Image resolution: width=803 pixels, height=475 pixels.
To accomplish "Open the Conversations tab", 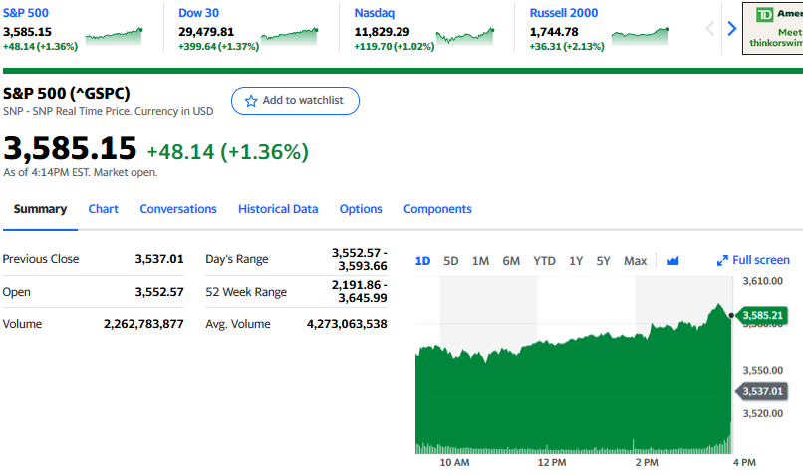I will pyautogui.click(x=178, y=209).
